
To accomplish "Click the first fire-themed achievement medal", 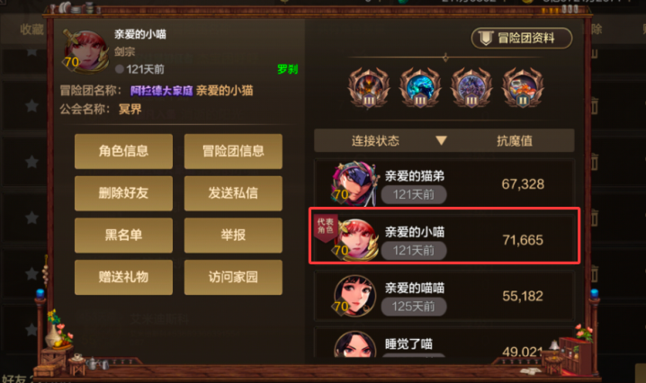I will pos(368,88).
